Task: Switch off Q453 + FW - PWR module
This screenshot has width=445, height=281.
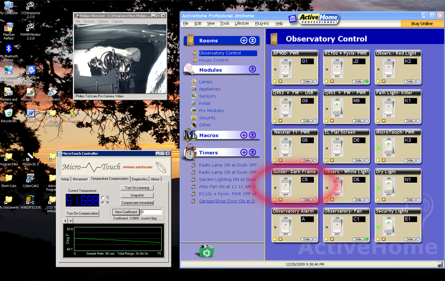Action: coord(337,108)
